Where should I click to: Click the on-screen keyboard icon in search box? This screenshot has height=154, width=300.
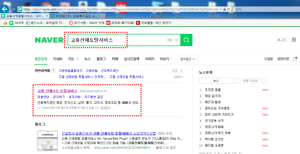[170, 40]
